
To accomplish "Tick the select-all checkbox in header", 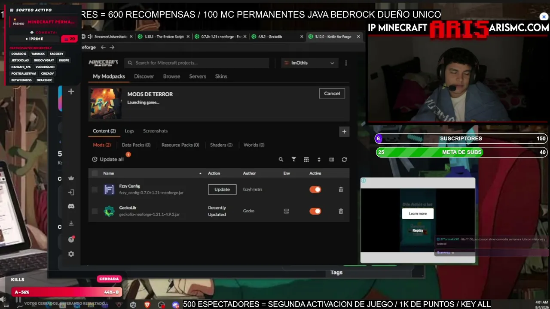I will [x=95, y=173].
